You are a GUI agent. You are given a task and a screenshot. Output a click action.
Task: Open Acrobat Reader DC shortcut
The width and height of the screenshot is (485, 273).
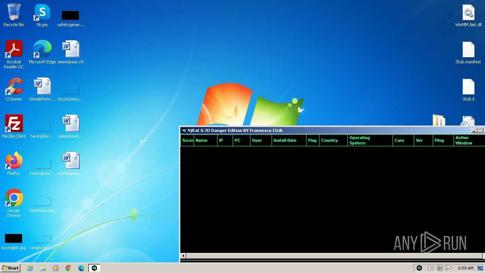coord(14,54)
